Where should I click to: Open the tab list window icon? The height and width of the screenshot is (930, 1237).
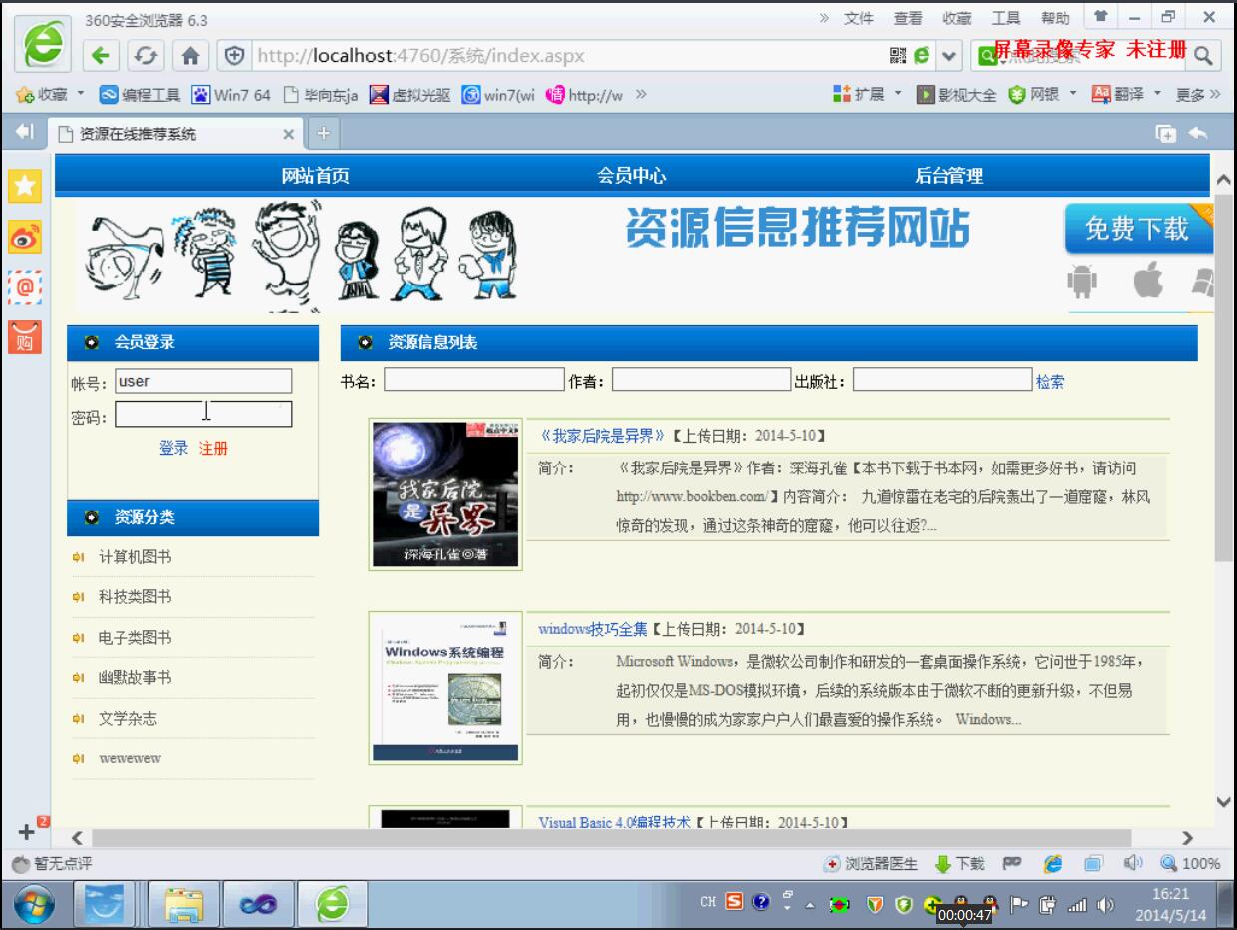coord(1165,133)
